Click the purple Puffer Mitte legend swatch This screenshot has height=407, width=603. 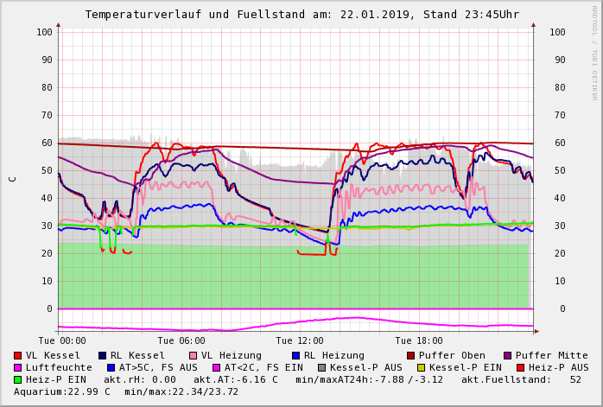[x=508, y=355]
